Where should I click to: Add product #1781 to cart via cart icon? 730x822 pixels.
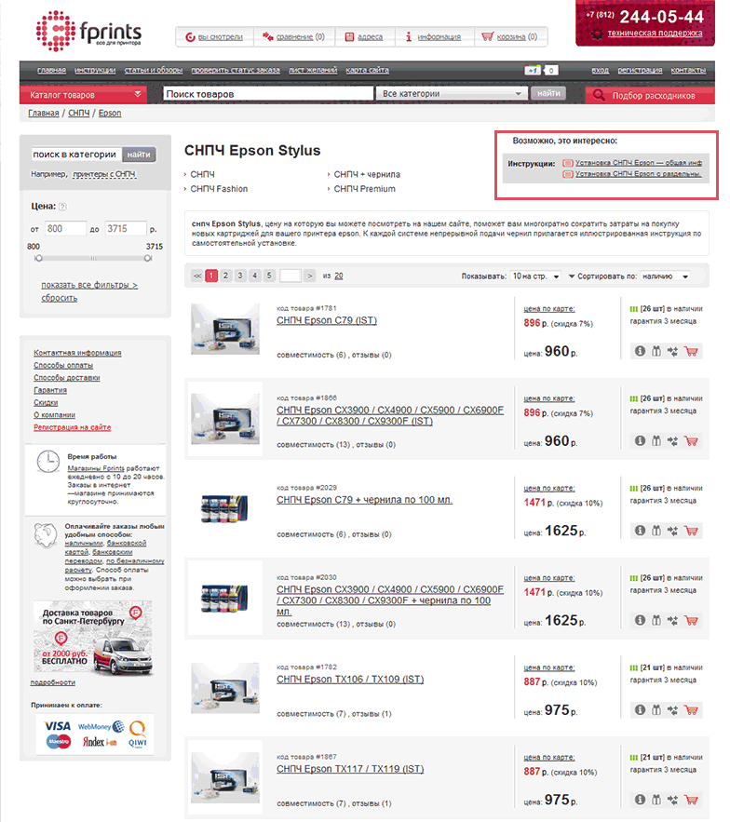[691, 351]
